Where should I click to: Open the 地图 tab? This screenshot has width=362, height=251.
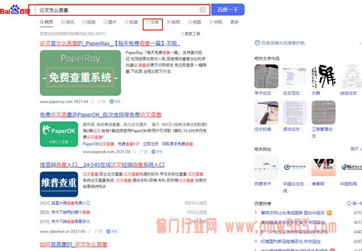click(195, 22)
